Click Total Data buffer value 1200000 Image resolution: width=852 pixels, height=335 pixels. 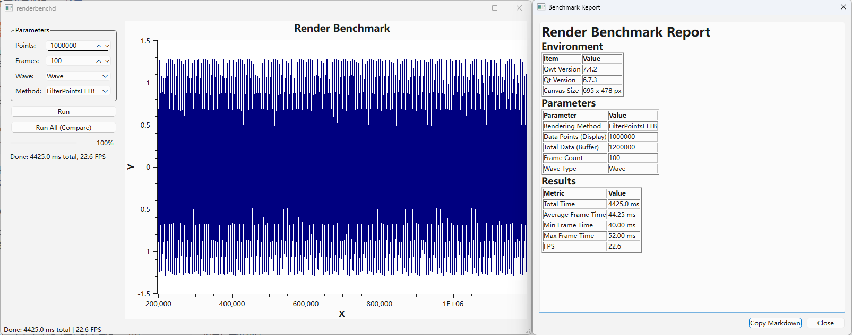click(x=633, y=147)
